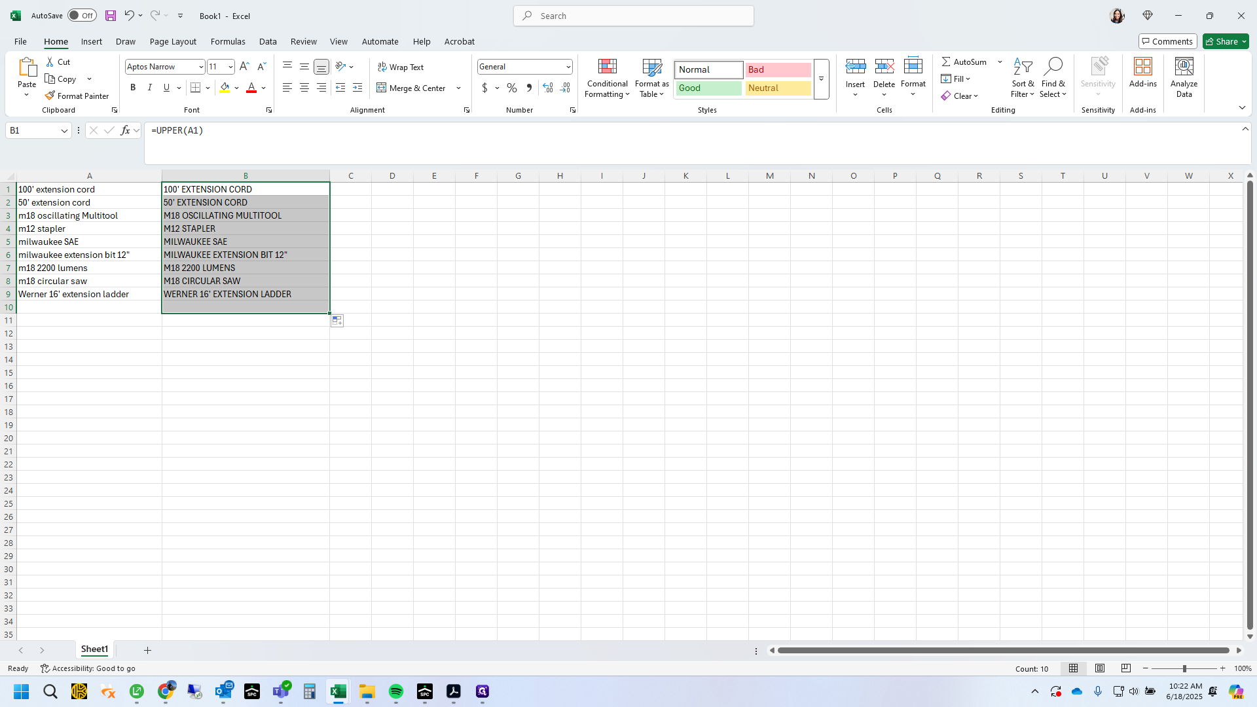Click the Delete cells icon
Viewport: 1257px width, 707px height.
click(x=884, y=67)
